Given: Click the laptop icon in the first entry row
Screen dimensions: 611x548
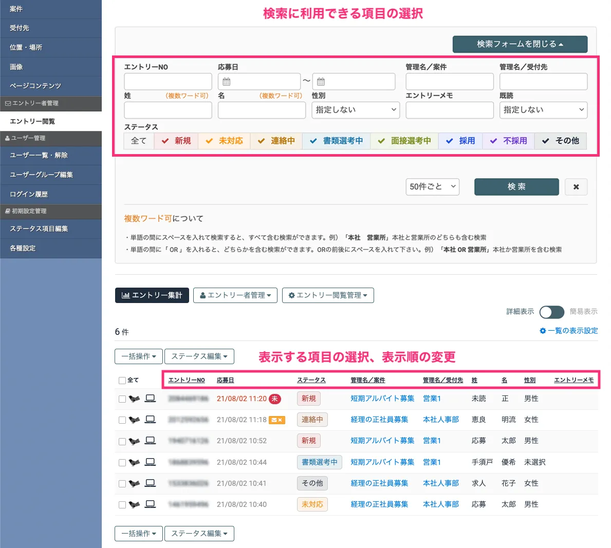Looking at the screenshot, I should (x=150, y=398).
